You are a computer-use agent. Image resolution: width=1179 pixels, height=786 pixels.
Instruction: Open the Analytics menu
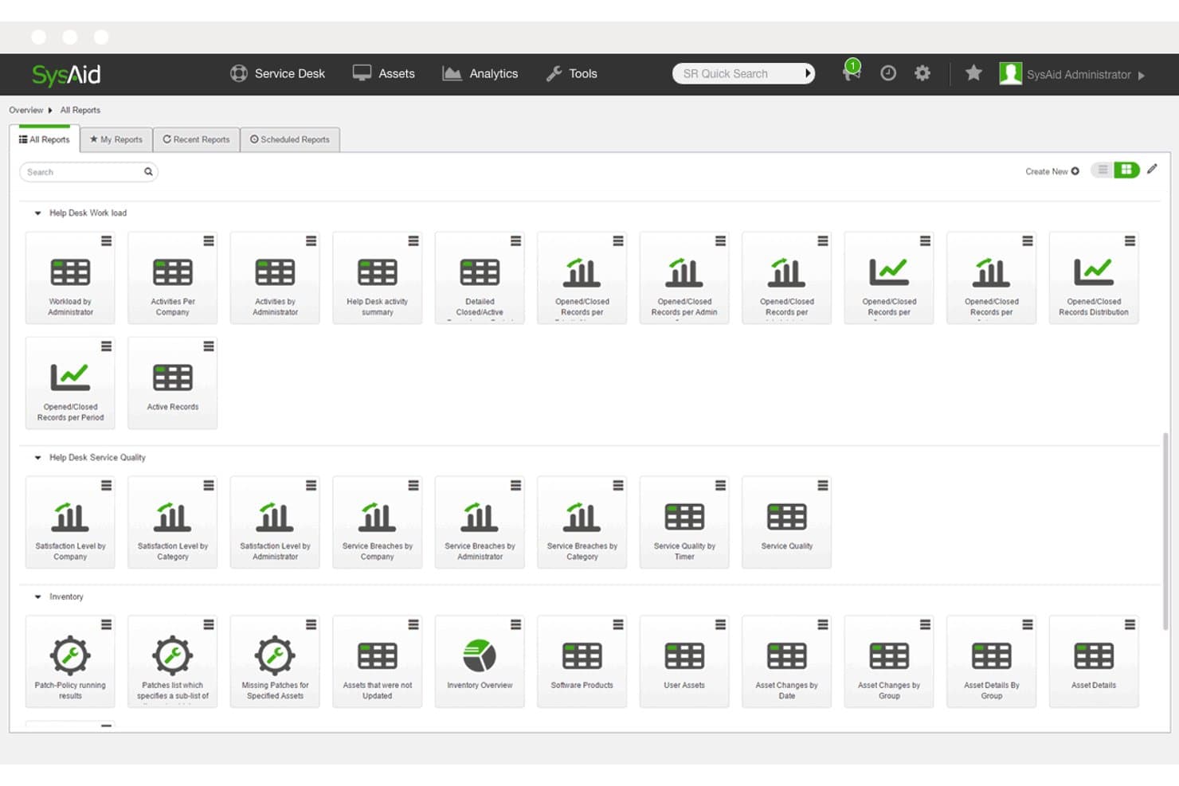tap(480, 73)
